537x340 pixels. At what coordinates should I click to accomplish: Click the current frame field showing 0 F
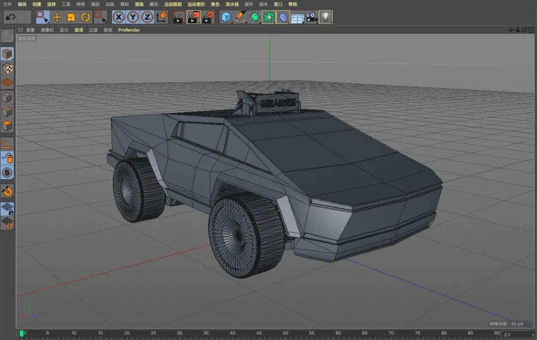point(518,335)
